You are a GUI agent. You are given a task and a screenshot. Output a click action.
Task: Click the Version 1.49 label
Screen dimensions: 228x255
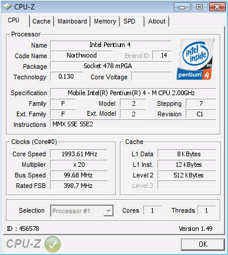[196, 229]
